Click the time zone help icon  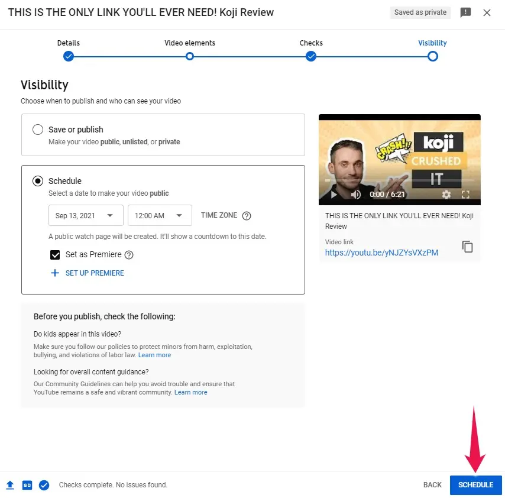click(247, 216)
